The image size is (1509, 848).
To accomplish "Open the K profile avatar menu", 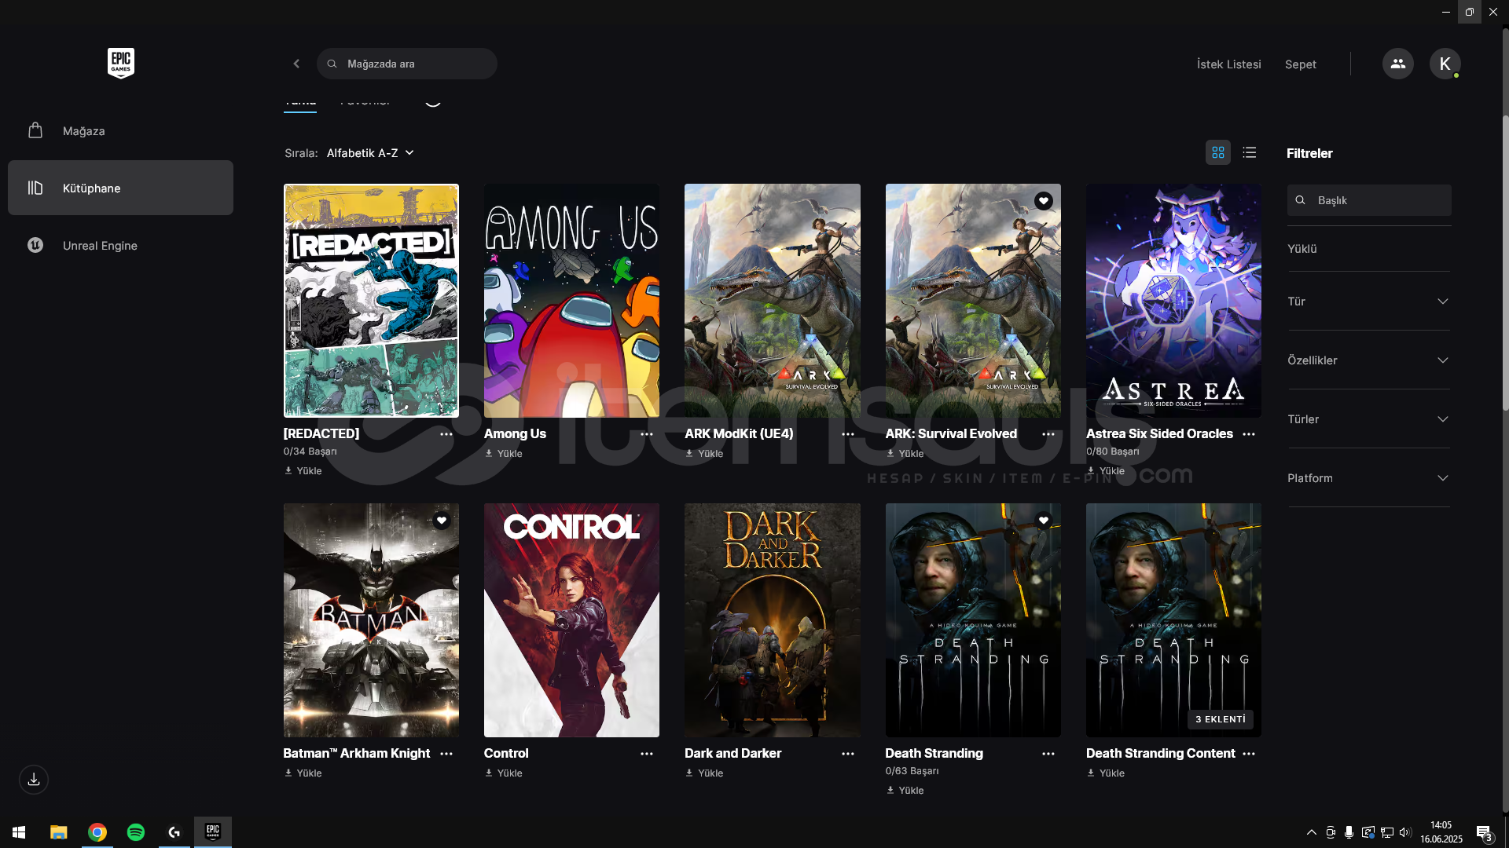I will click(1445, 64).
